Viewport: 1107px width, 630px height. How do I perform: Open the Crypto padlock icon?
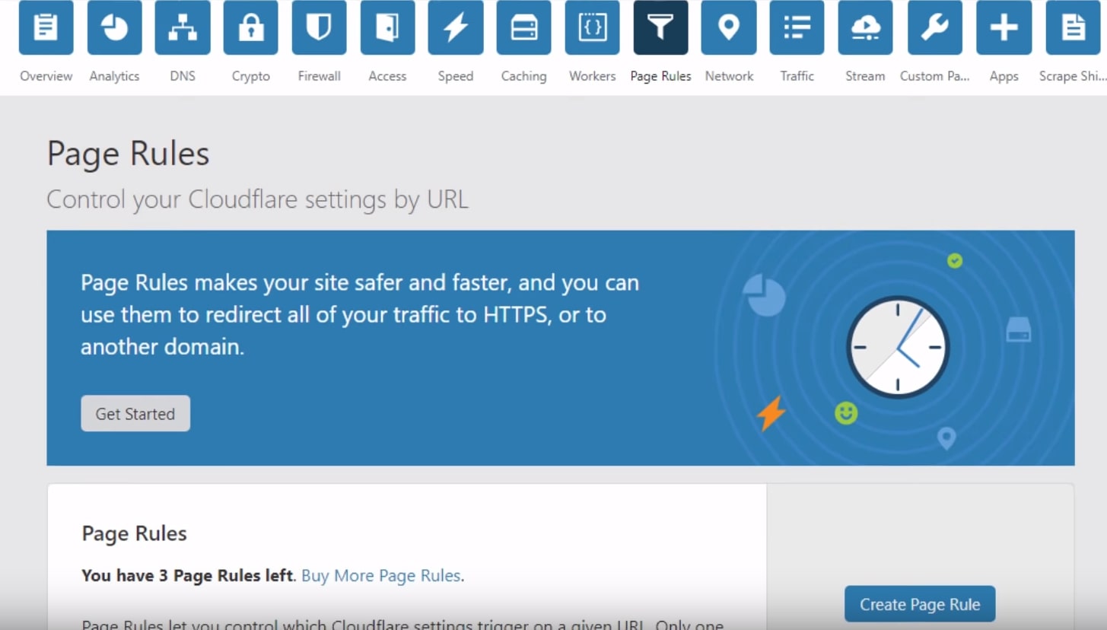(x=250, y=27)
